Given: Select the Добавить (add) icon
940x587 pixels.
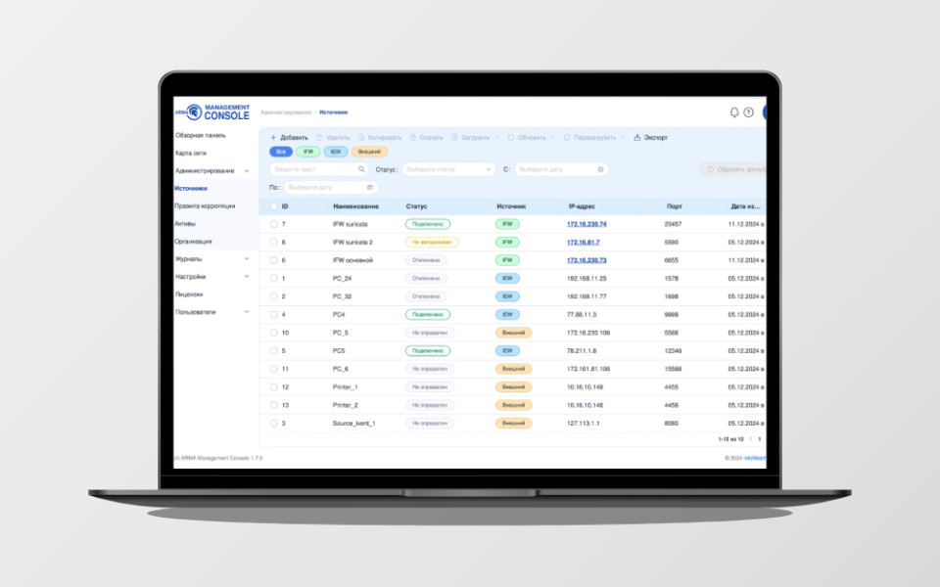Looking at the screenshot, I should [273, 138].
